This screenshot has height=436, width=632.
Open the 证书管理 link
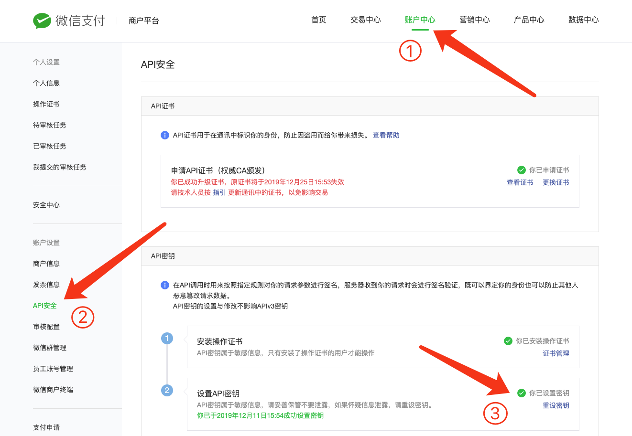pos(556,353)
